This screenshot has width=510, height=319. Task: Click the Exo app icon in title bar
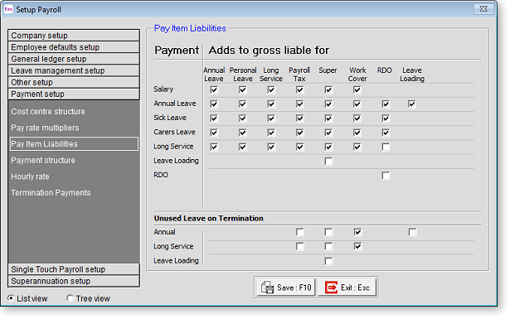click(x=8, y=9)
